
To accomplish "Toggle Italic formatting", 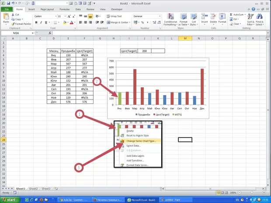I will (41, 22).
